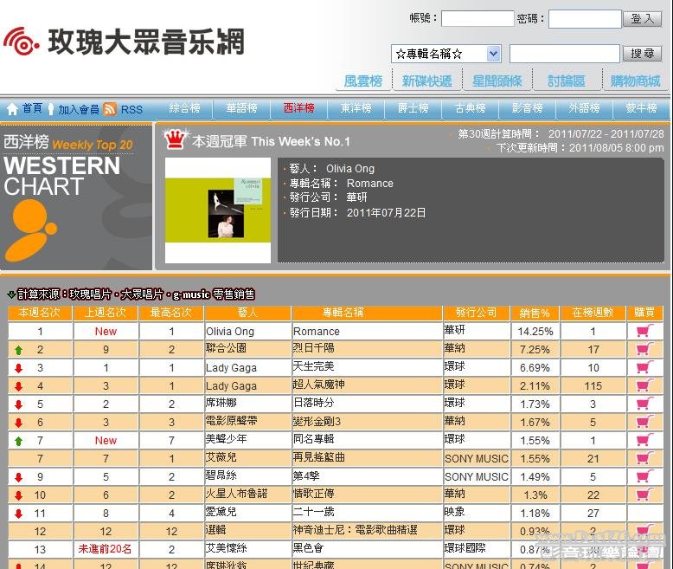
Task: Open the 討論區 link
Action: tap(567, 81)
